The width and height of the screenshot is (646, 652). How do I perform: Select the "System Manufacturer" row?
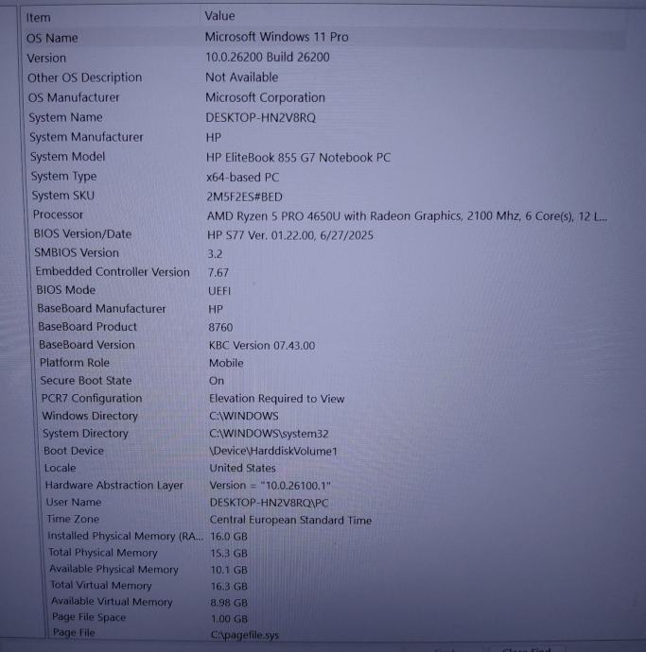(324, 137)
